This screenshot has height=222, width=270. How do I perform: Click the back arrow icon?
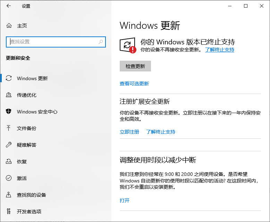coord(9,6)
